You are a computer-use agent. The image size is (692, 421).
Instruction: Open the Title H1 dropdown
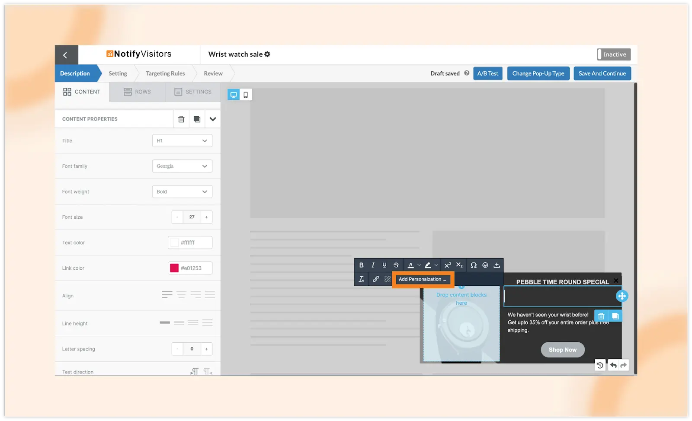182,140
